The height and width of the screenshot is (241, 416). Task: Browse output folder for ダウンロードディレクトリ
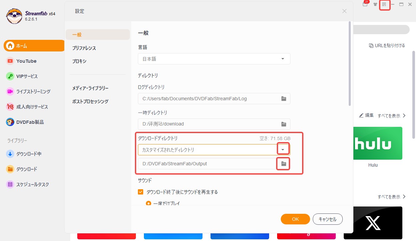[x=283, y=163]
